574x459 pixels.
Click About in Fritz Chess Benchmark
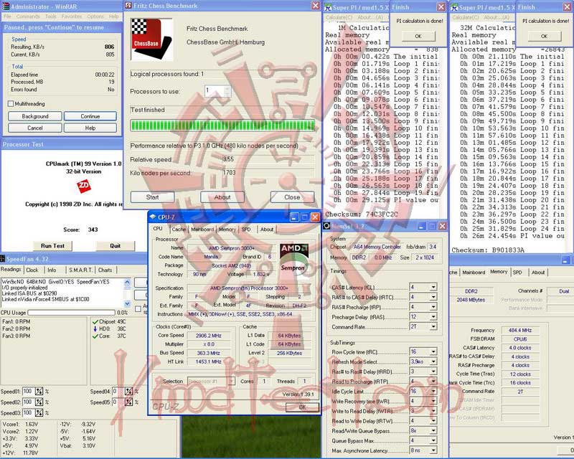point(222,197)
